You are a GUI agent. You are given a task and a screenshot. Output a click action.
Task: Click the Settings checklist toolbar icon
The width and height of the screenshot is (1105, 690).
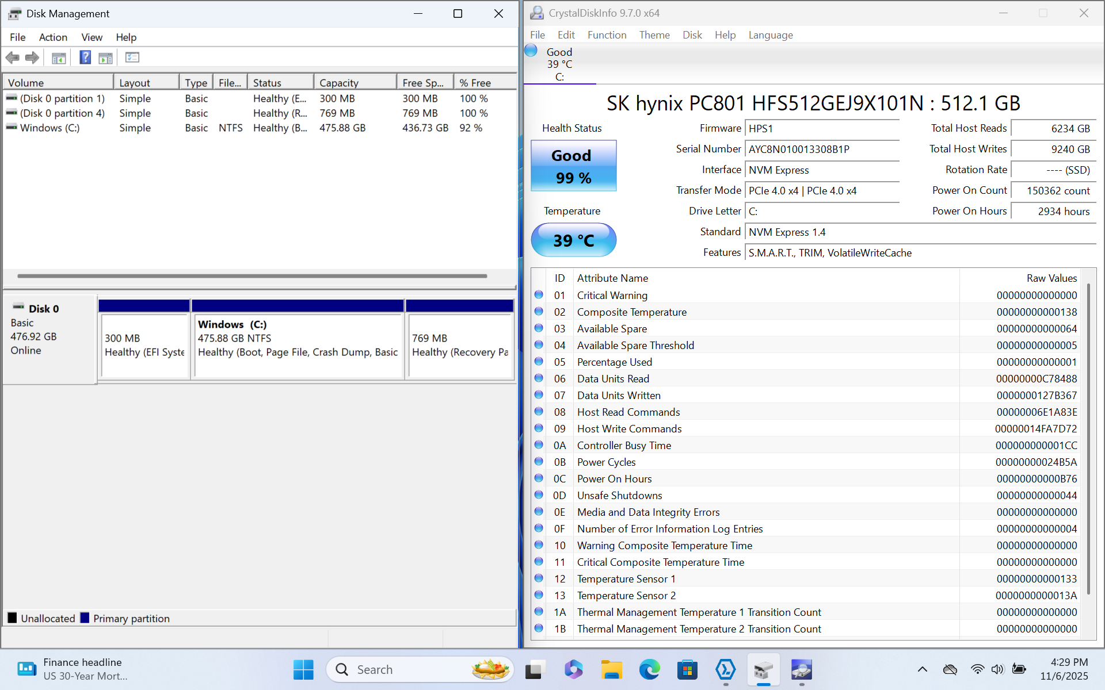(132, 57)
